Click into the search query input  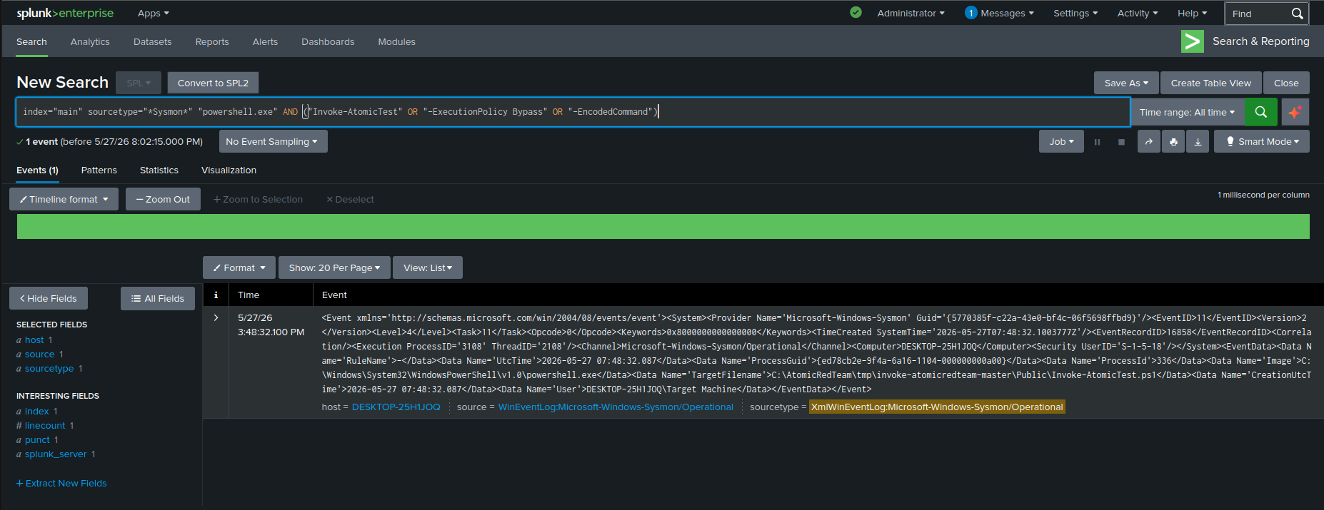point(573,112)
